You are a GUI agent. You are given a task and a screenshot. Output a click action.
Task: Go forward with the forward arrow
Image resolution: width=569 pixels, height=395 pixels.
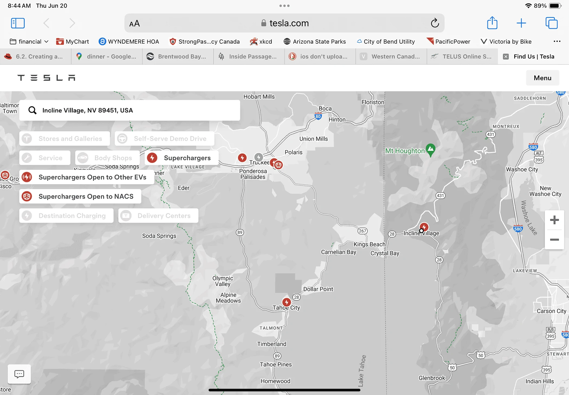point(72,23)
